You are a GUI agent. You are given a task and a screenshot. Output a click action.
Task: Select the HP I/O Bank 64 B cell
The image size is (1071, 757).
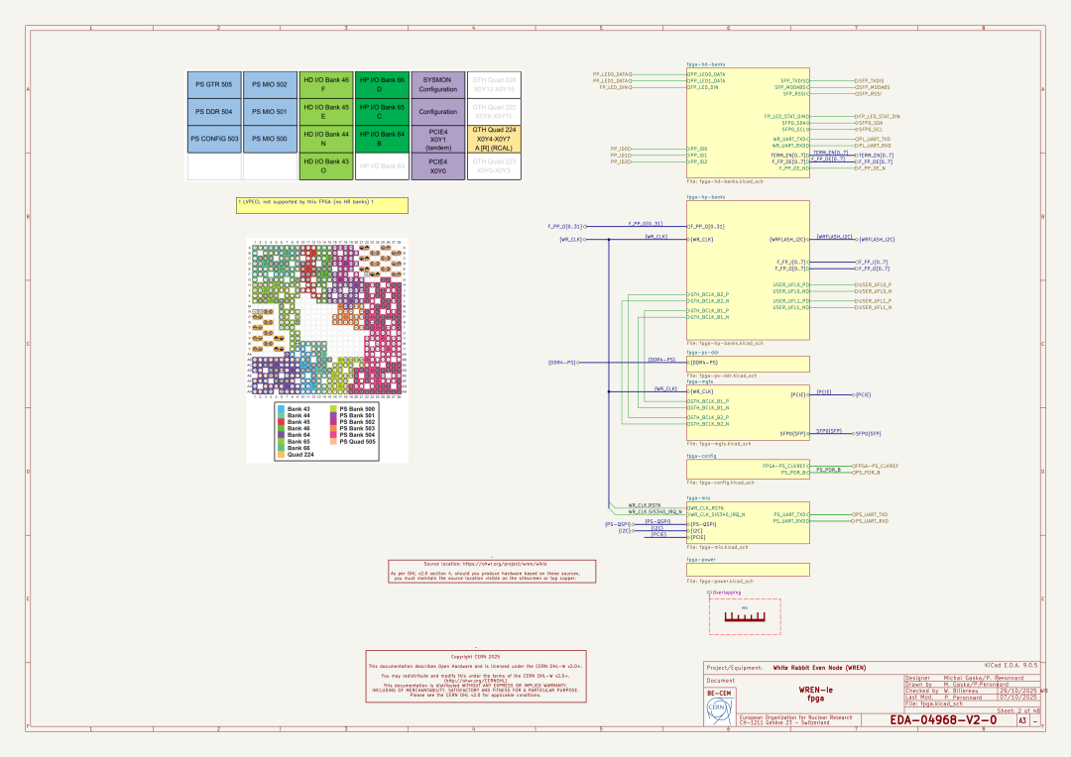[x=382, y=139]
